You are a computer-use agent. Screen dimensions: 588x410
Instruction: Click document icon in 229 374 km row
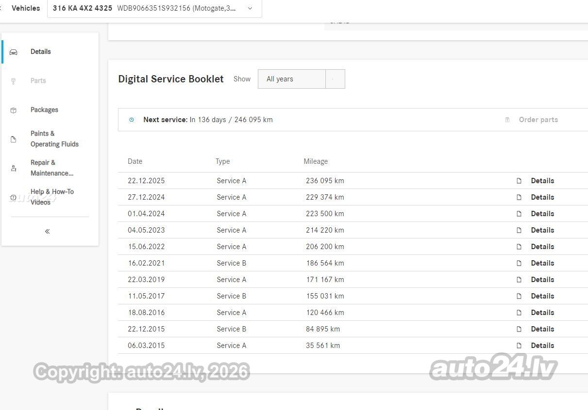519,197
